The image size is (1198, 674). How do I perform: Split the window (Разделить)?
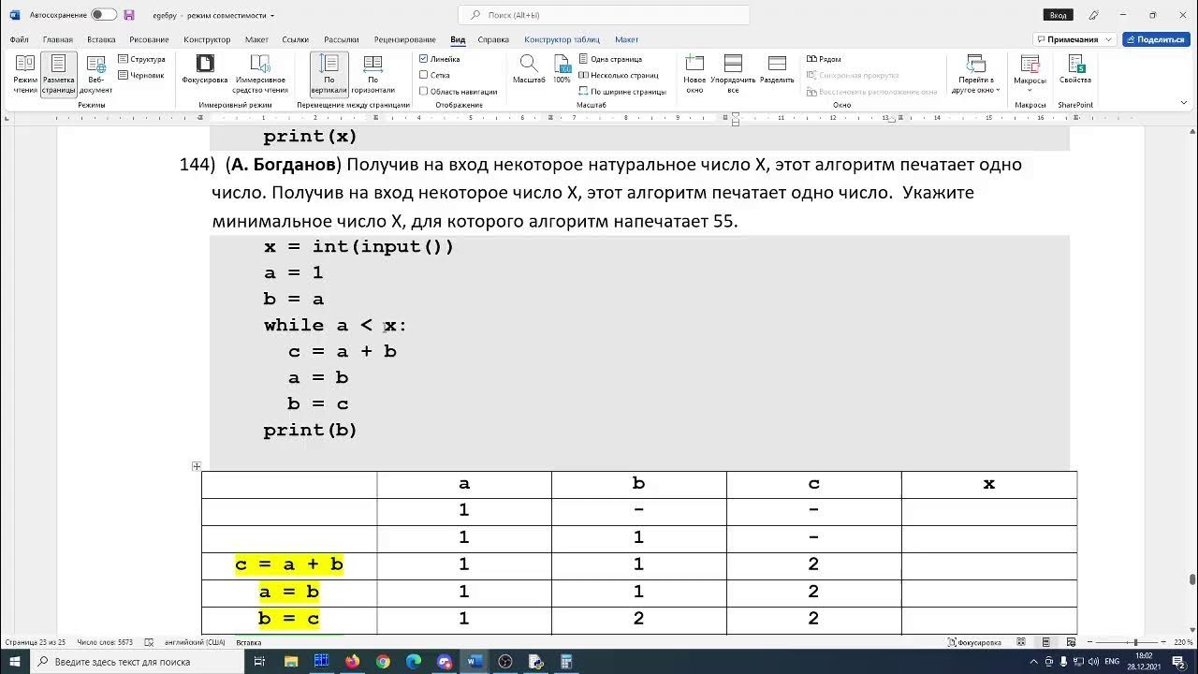click(x=777, y=70)
